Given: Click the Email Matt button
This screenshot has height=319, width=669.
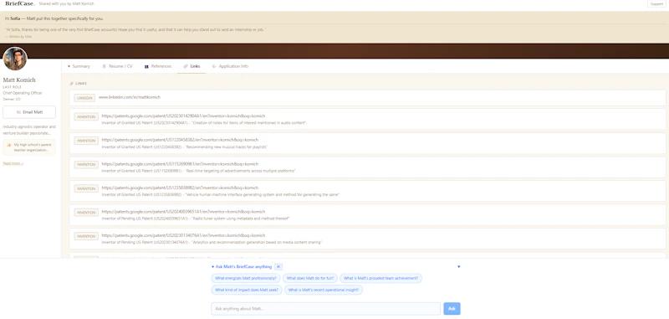Looking at the screenshot, I should [29, 112].
